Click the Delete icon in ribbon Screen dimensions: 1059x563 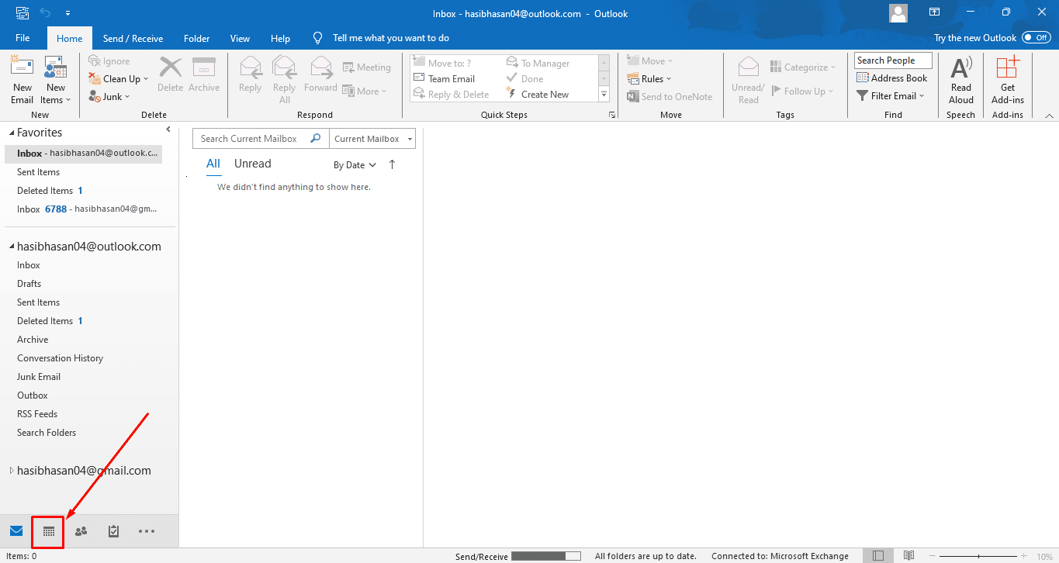point(170,74)
